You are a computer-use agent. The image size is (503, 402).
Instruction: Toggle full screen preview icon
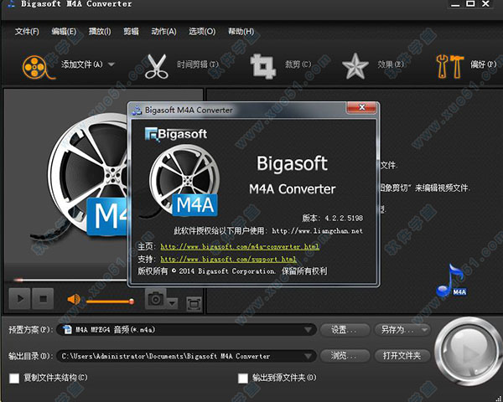pos(194,303)
